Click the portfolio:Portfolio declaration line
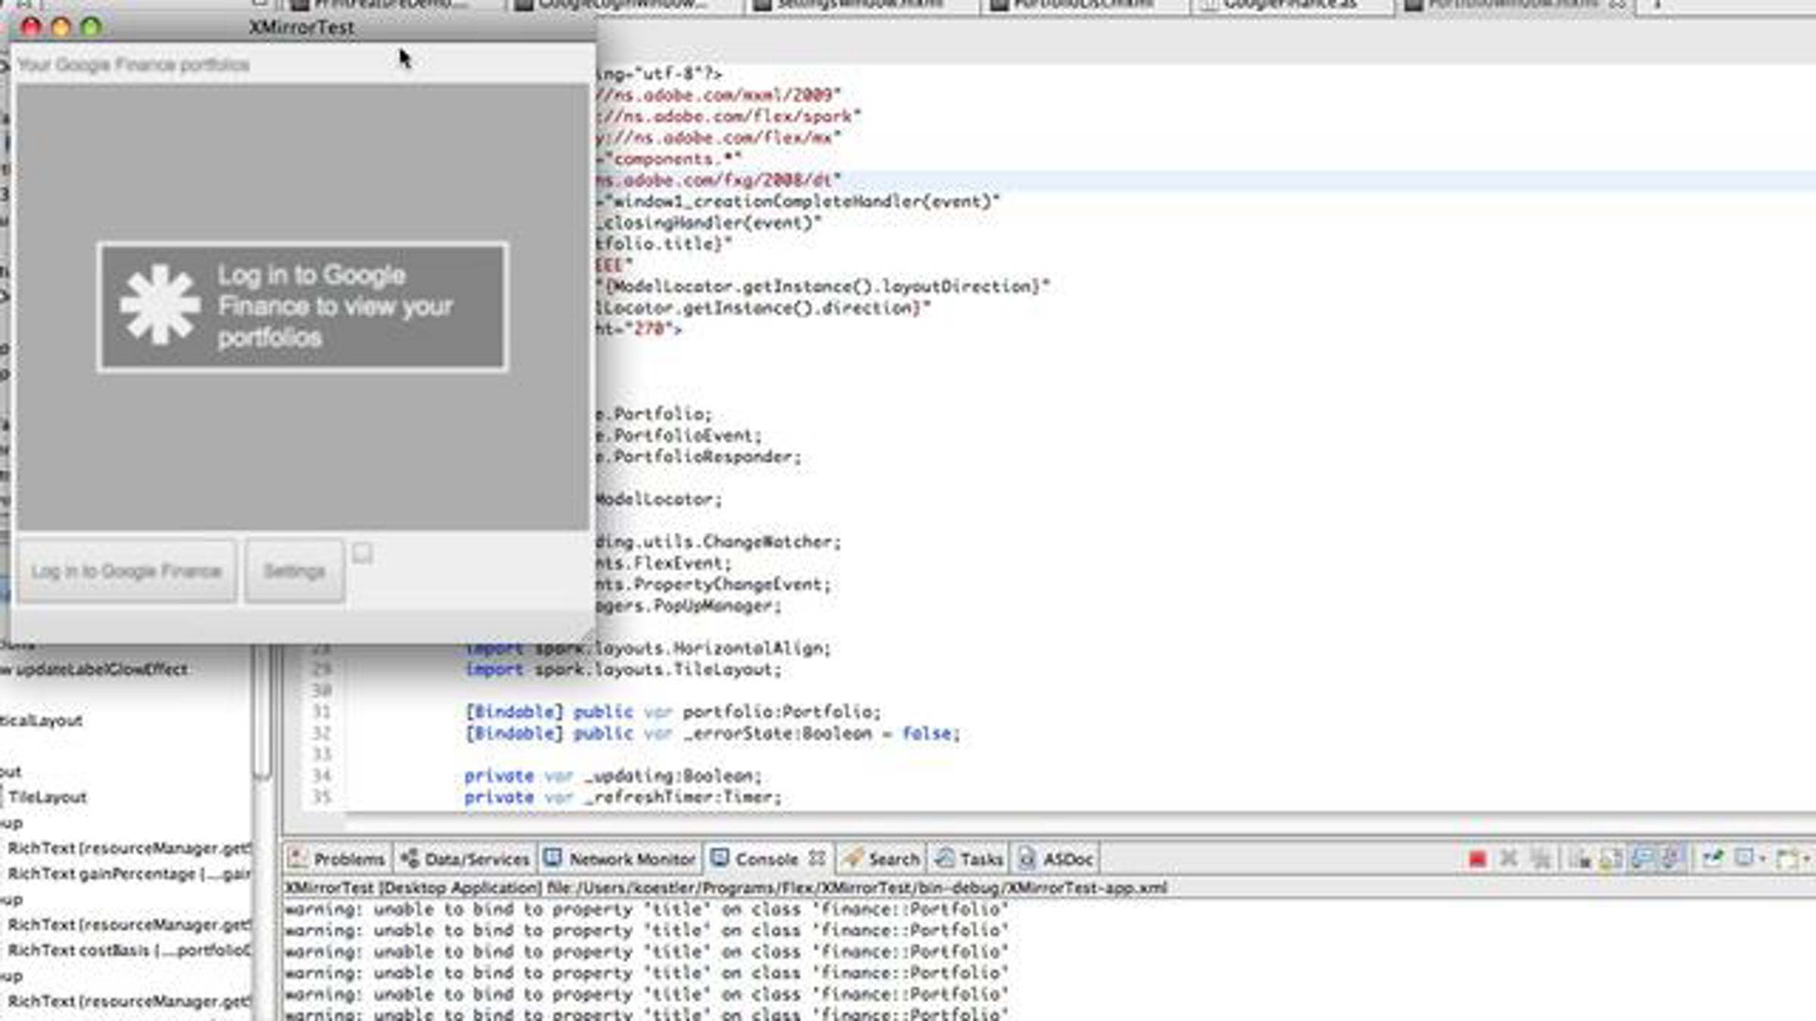The height and width of the screenshot is (1021, 1816). 673,712
